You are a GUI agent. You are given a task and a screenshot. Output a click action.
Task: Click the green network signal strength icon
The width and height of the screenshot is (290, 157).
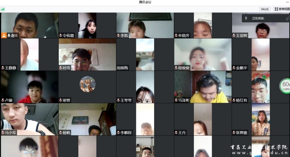click(3, 9)
